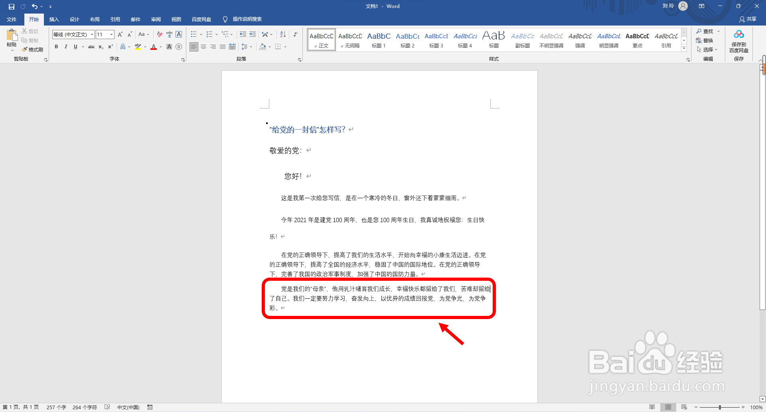Screen dimensions: 766x412
Task: Toggle bold formatting
Action: point(56,47)
